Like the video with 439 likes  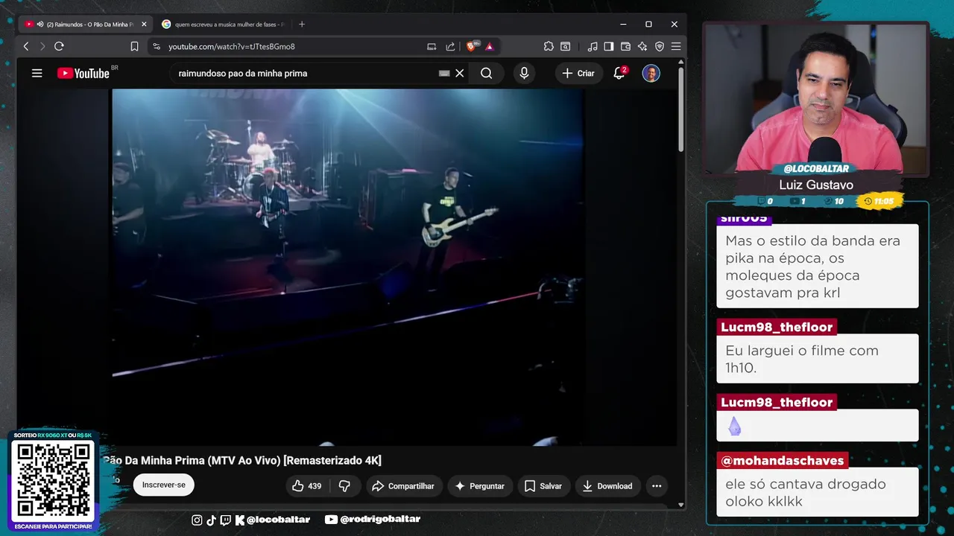coord(306,486)
